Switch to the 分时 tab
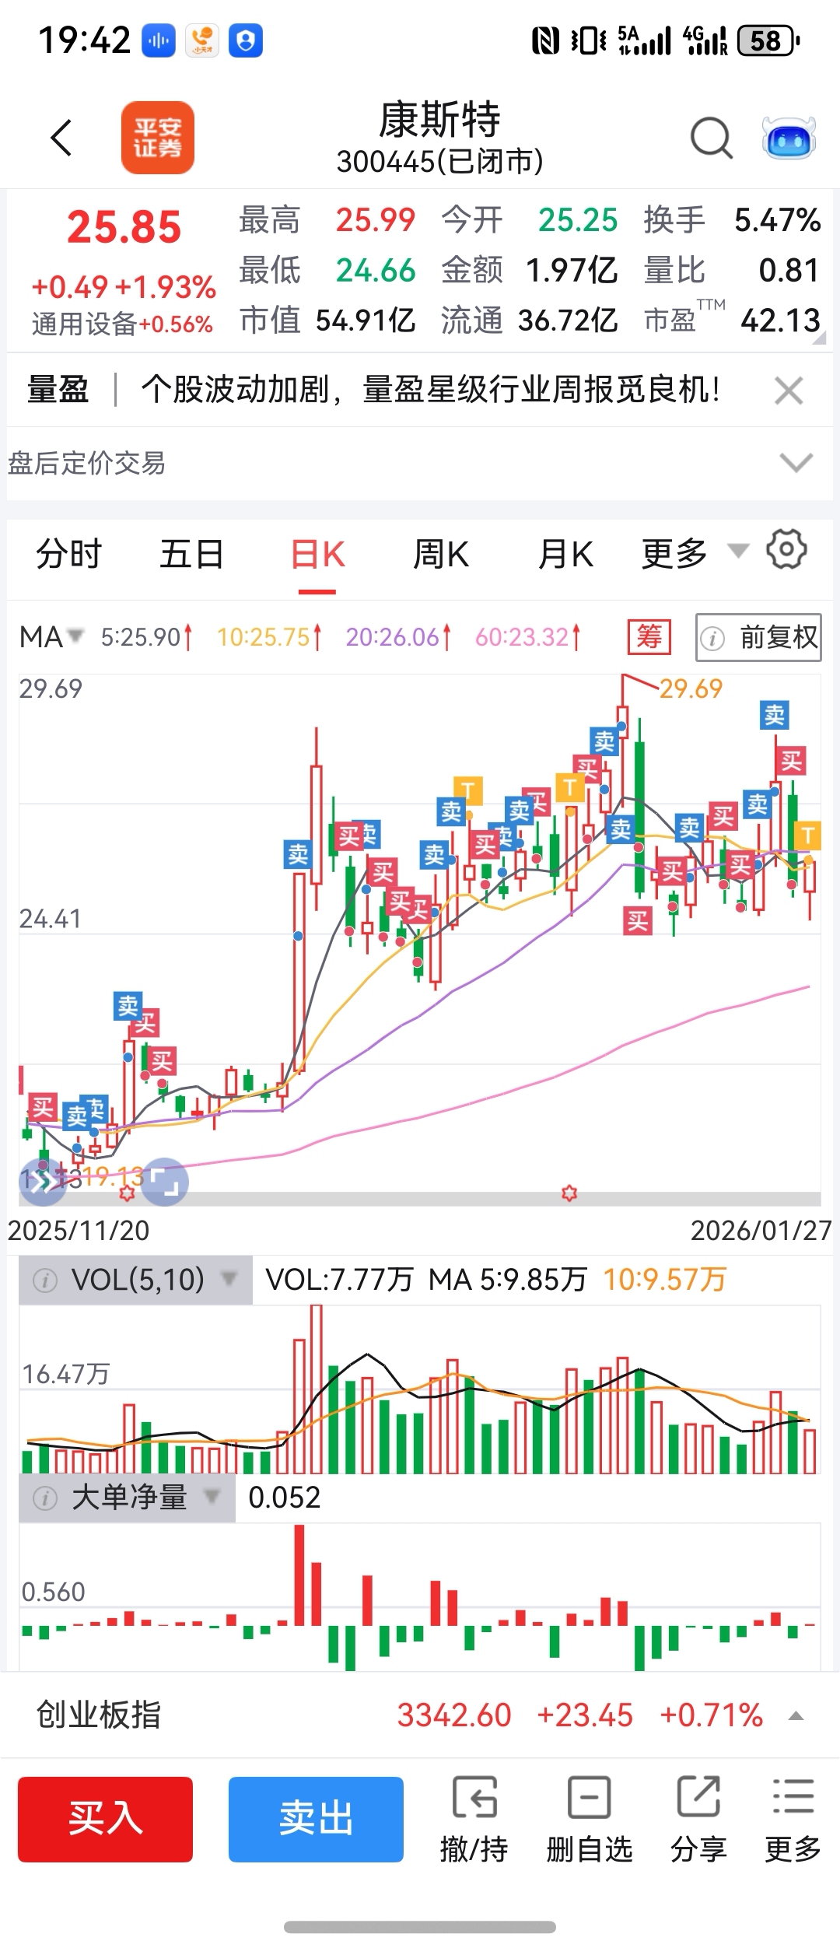Image resolution: width=840 pixels, height=1948 pixels. 69,555
